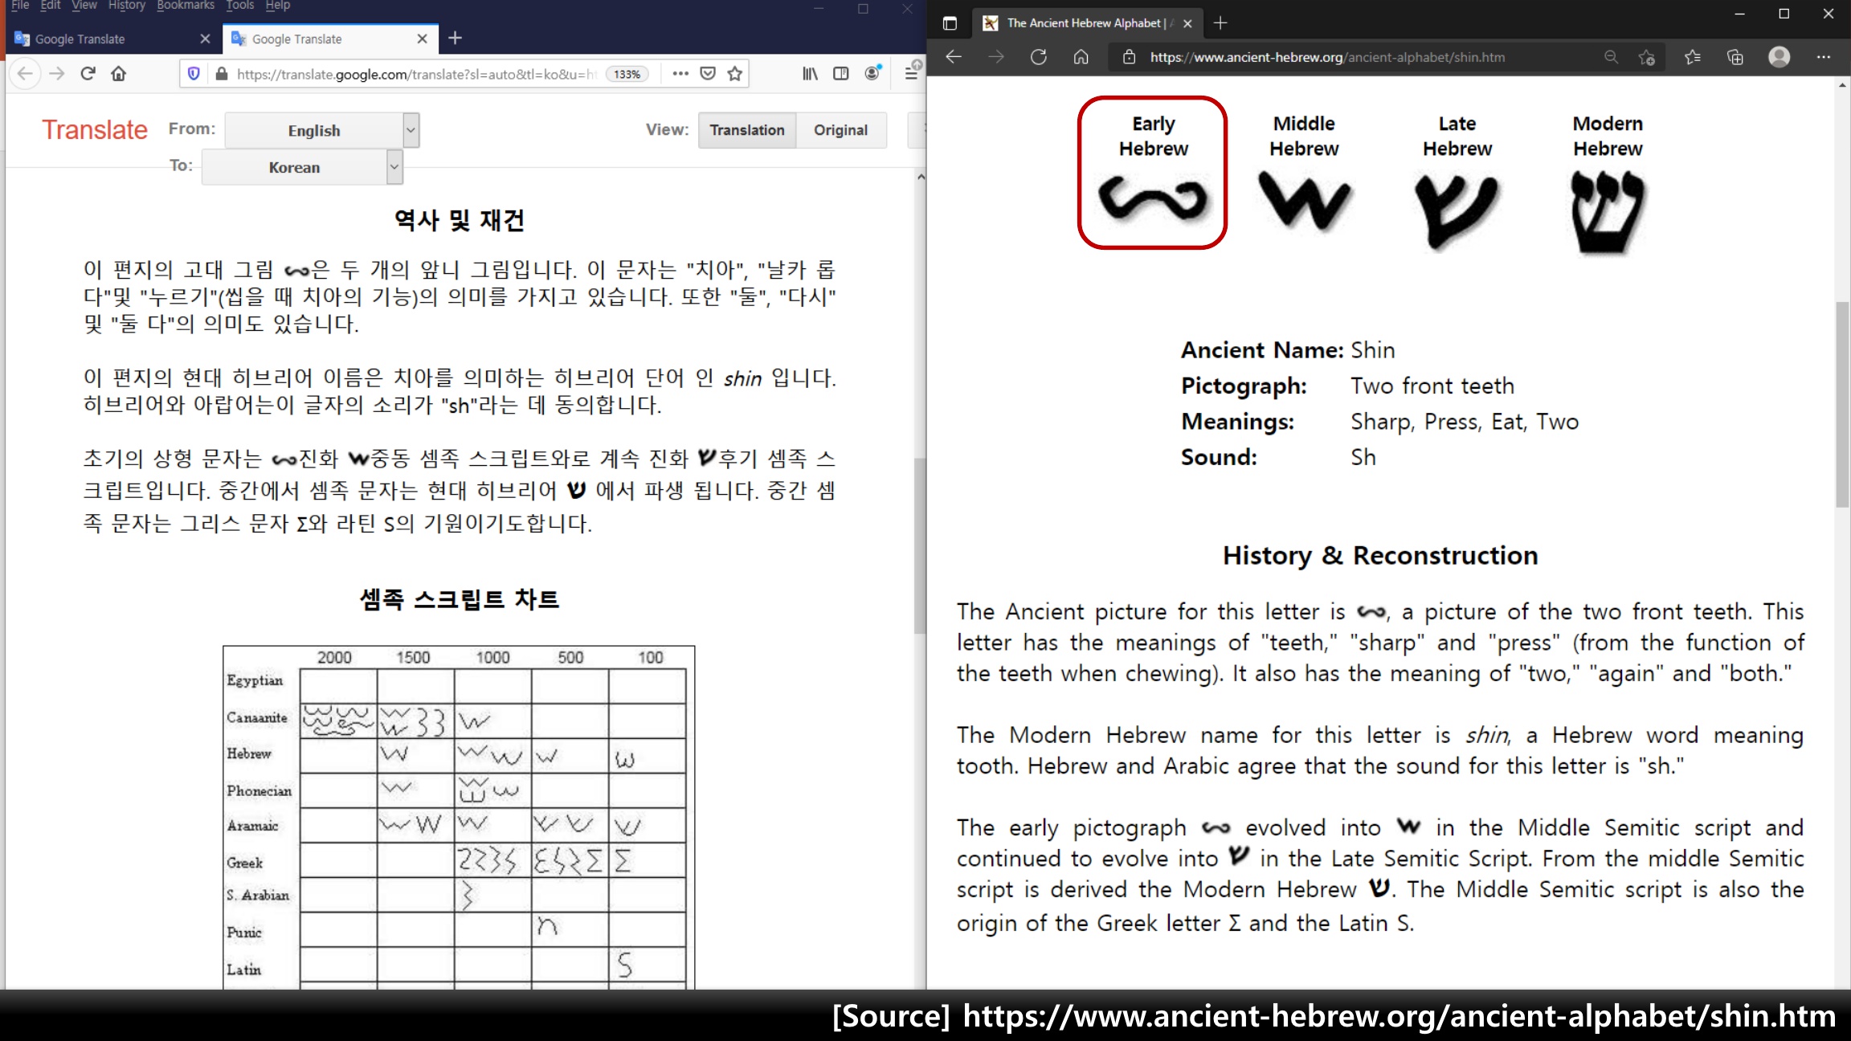Click the translated page vertical scrollbar thumb
Image resolution: width=1851 pixels, height=1041 pixels.
(x=921, y=545)
